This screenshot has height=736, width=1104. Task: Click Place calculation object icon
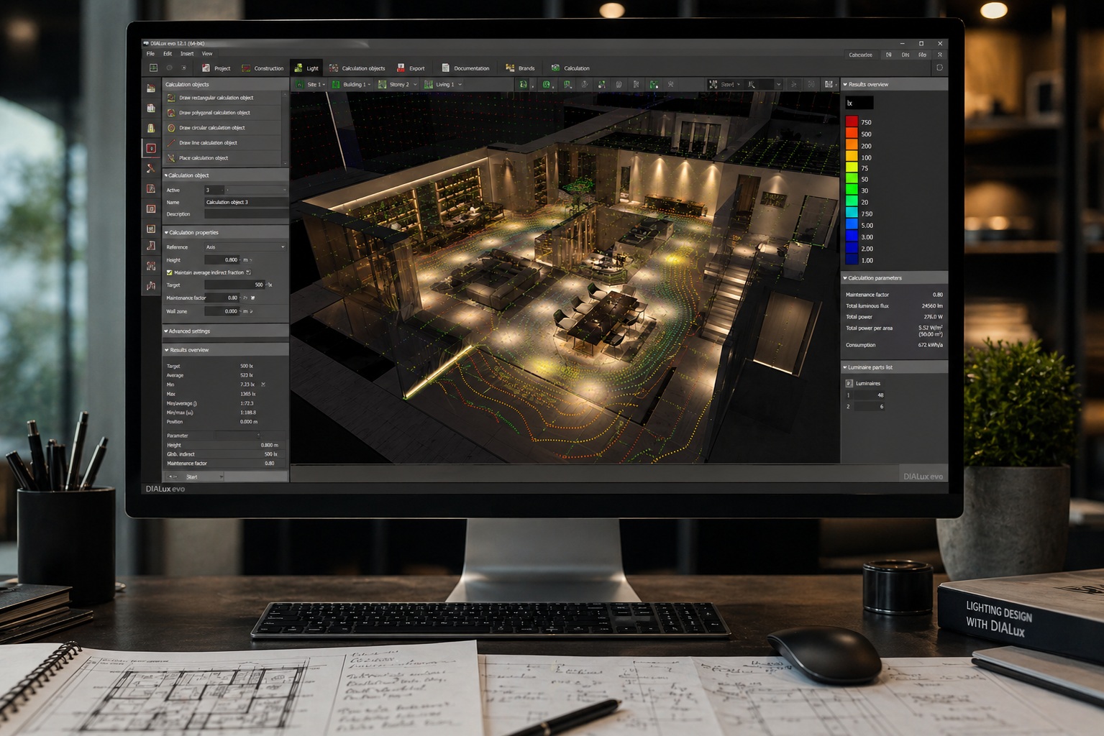click(x=171, y=158)
